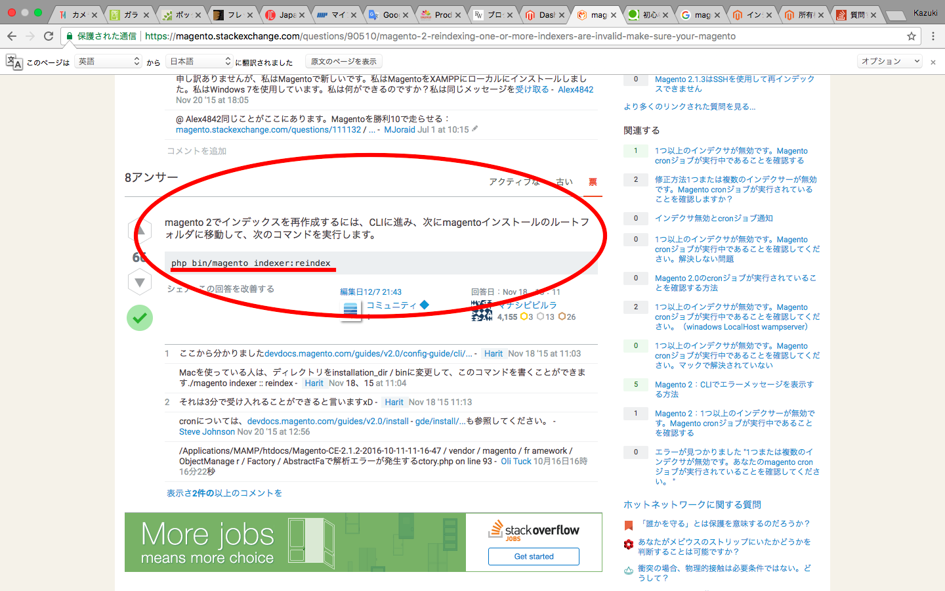
Task: Click the code block php bin/magento indexer:reindex
Action: 381,263
